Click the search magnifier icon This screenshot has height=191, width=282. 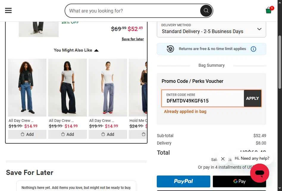[206, 11]
